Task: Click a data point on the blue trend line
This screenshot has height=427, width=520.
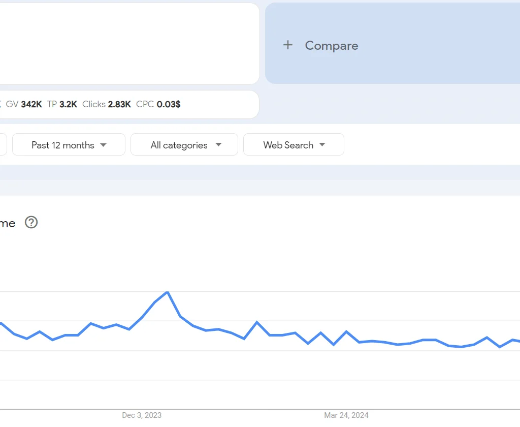Action: (257, 322)
